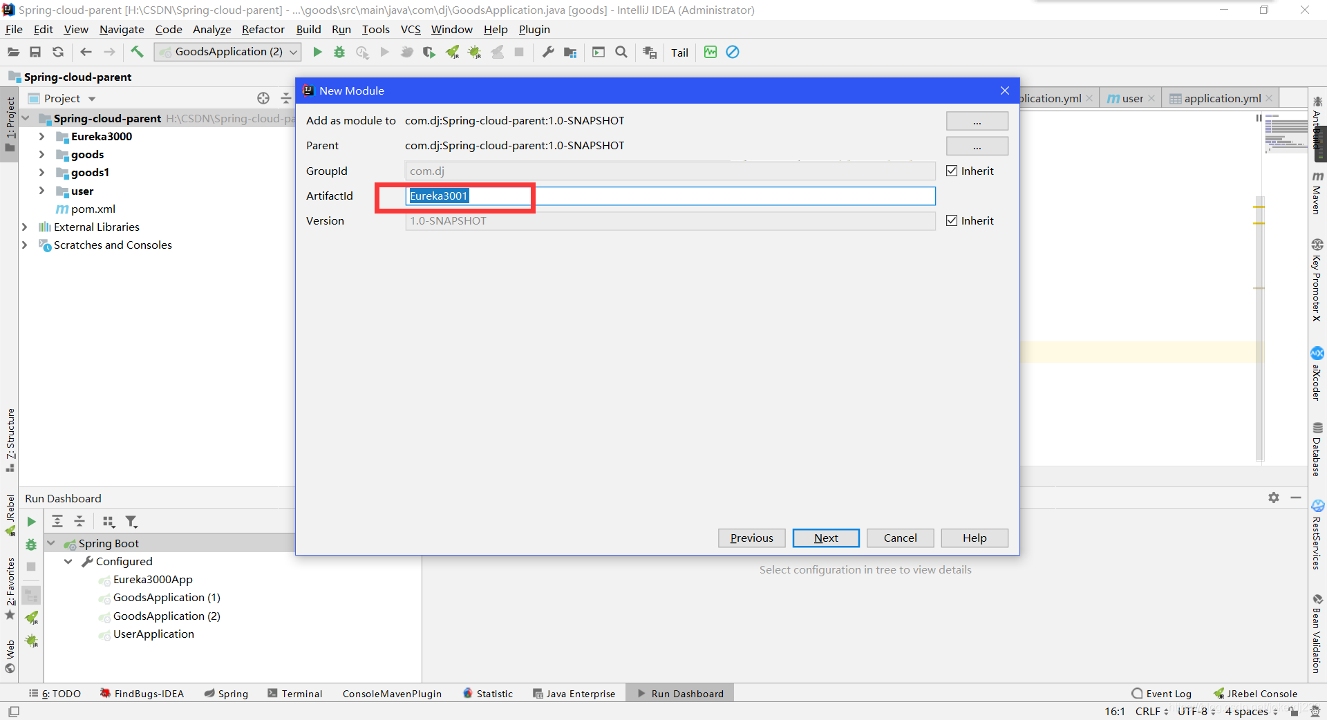Screen dimensions: 1327x720
Task: Open the Refactor menu
Action: coord(263,29)
